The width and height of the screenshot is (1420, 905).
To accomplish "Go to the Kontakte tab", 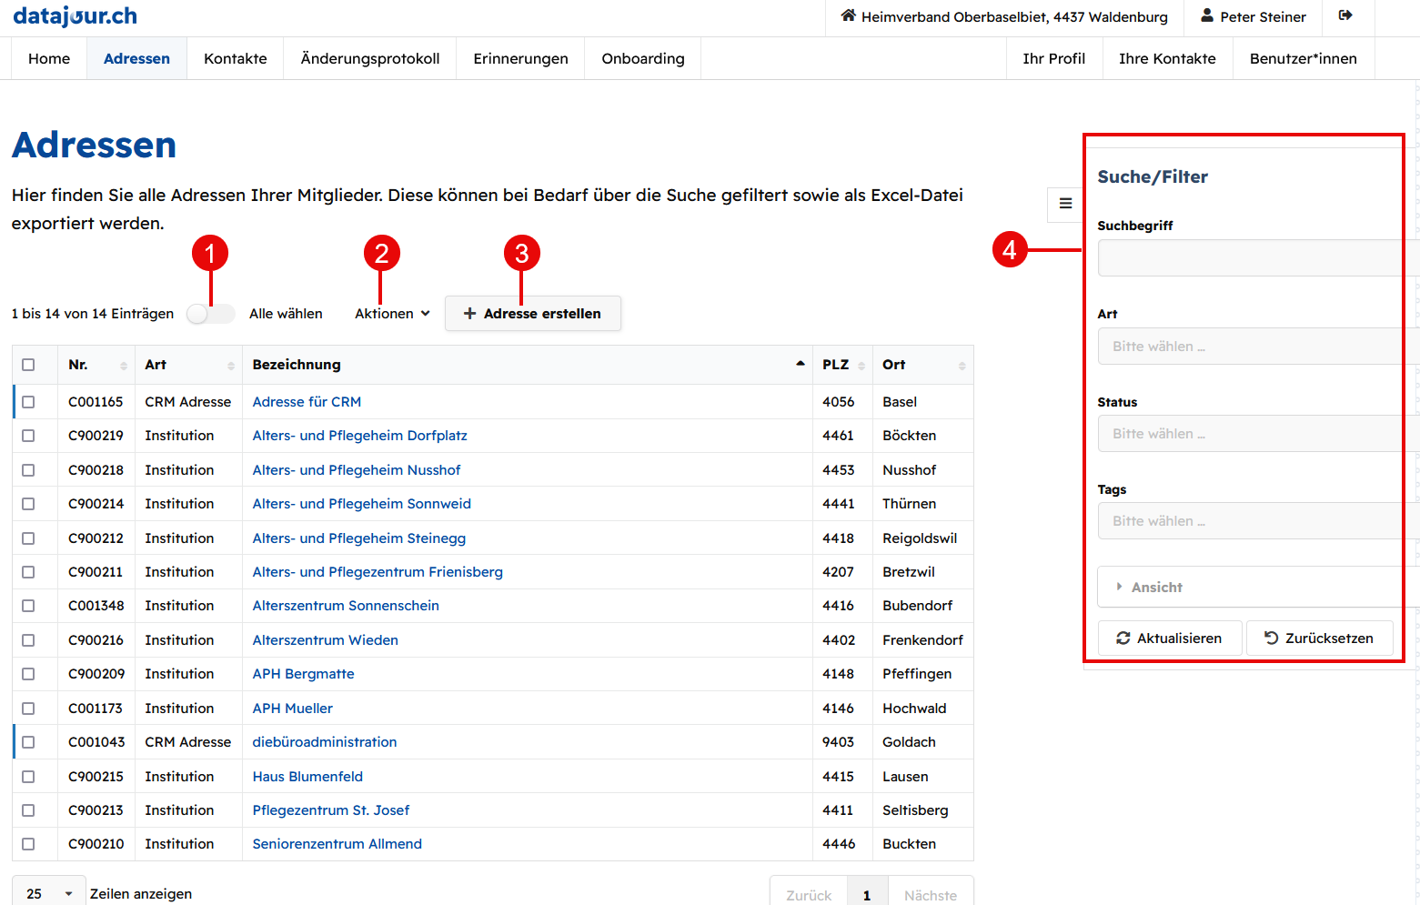I will [x=236, y=59].
